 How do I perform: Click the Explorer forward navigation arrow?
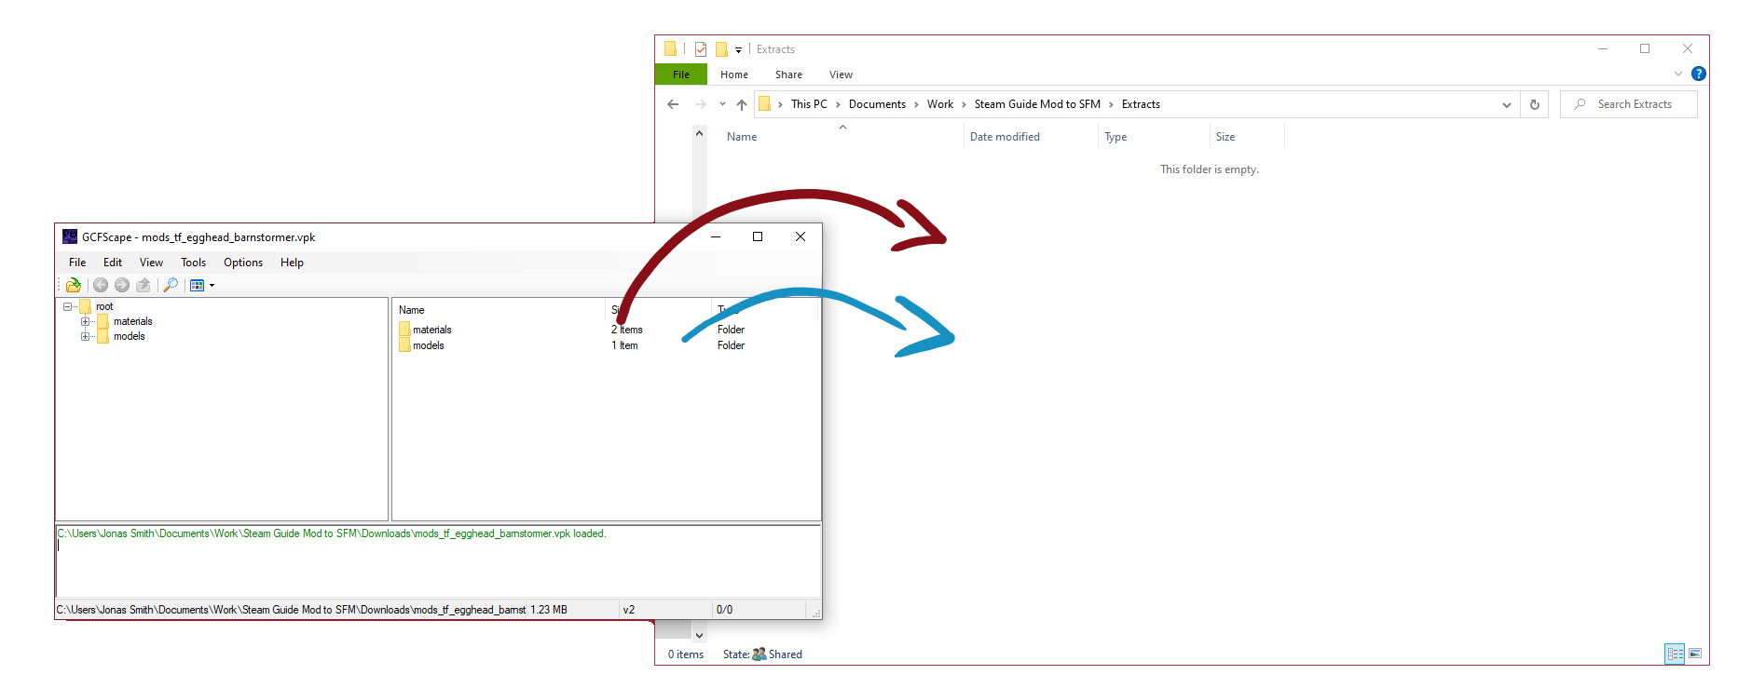click(x=700, y=104)
